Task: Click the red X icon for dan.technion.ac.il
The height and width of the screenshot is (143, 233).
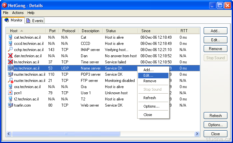Action: pos(10,56)
